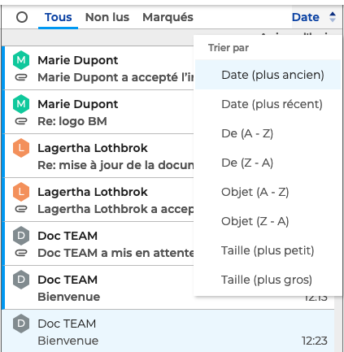This screenshot has height=352, width=344.
Task: Switch to the Marqués filter tab
Action: click(168, 17)
